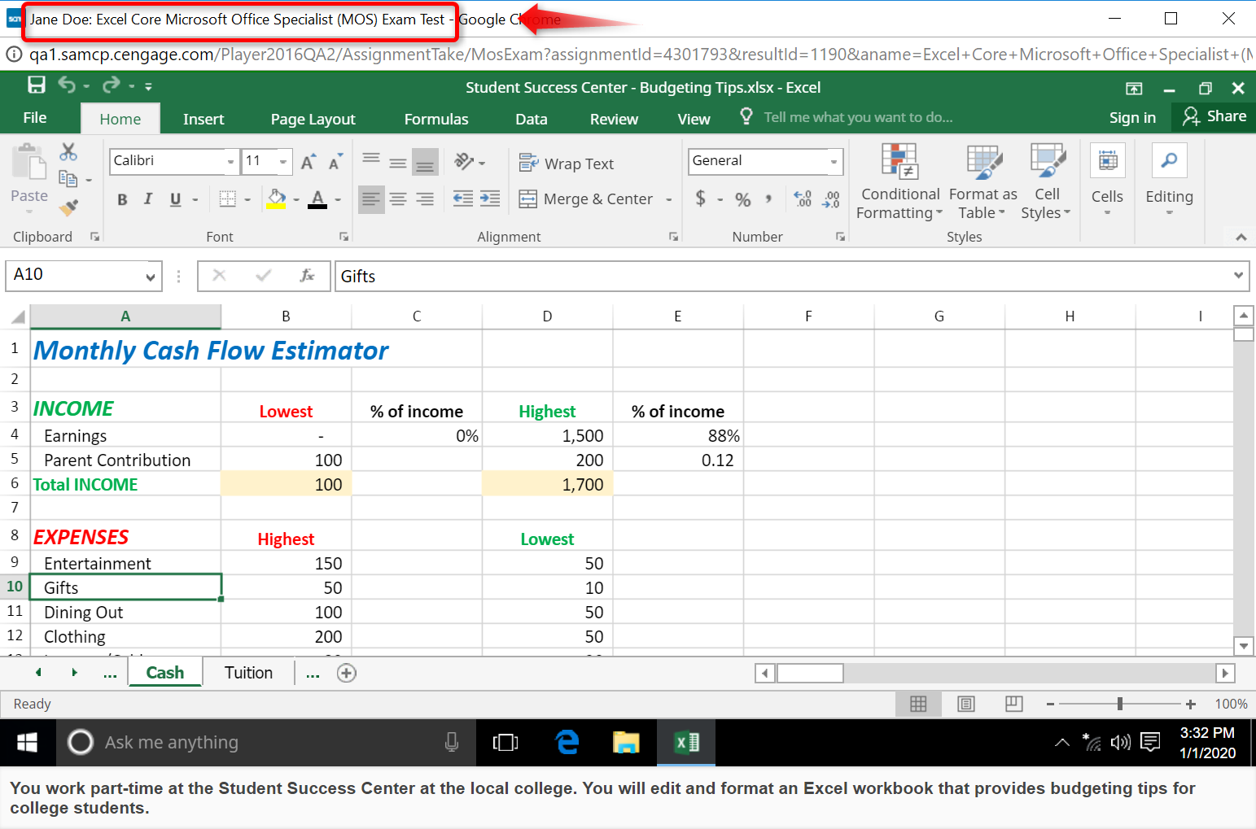
Task: Open the Page Layout tab
Action: click(313, 119)
